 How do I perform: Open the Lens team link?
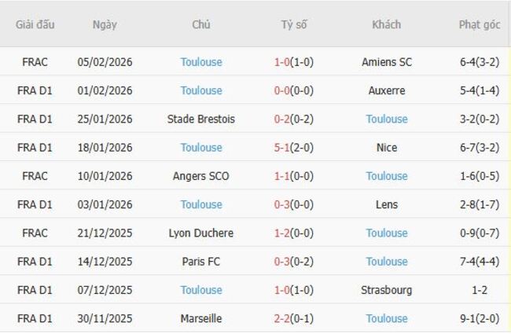coord(387,204)
